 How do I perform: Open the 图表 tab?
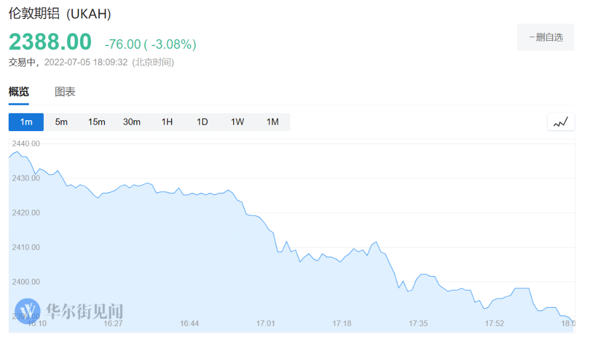click(x=65, y=92)
